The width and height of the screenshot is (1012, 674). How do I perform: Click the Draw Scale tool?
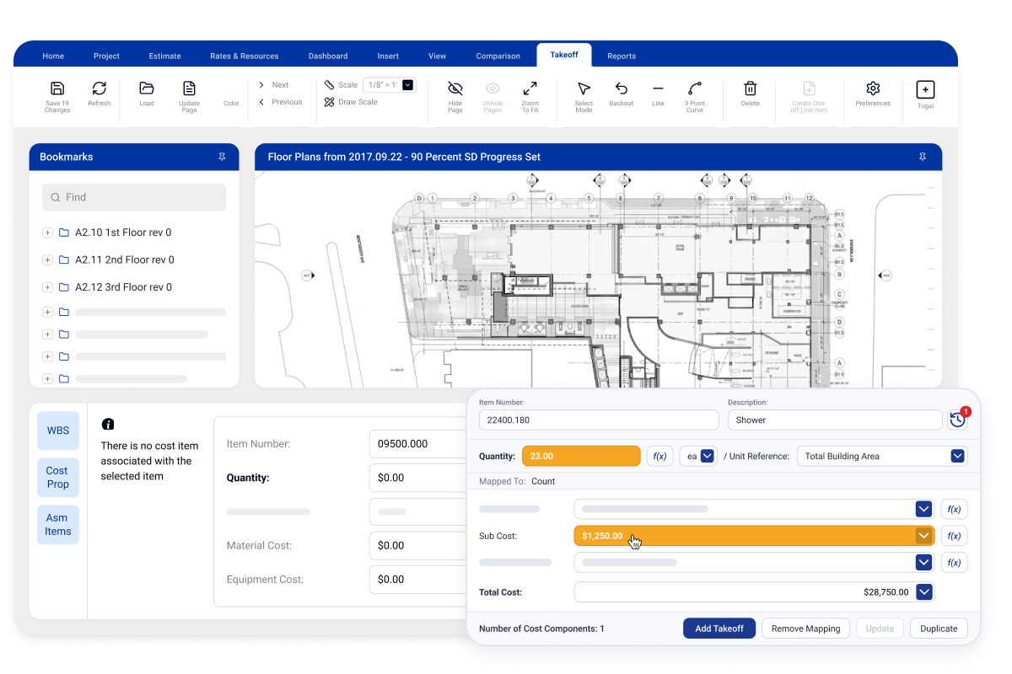[x=351, y=102]
